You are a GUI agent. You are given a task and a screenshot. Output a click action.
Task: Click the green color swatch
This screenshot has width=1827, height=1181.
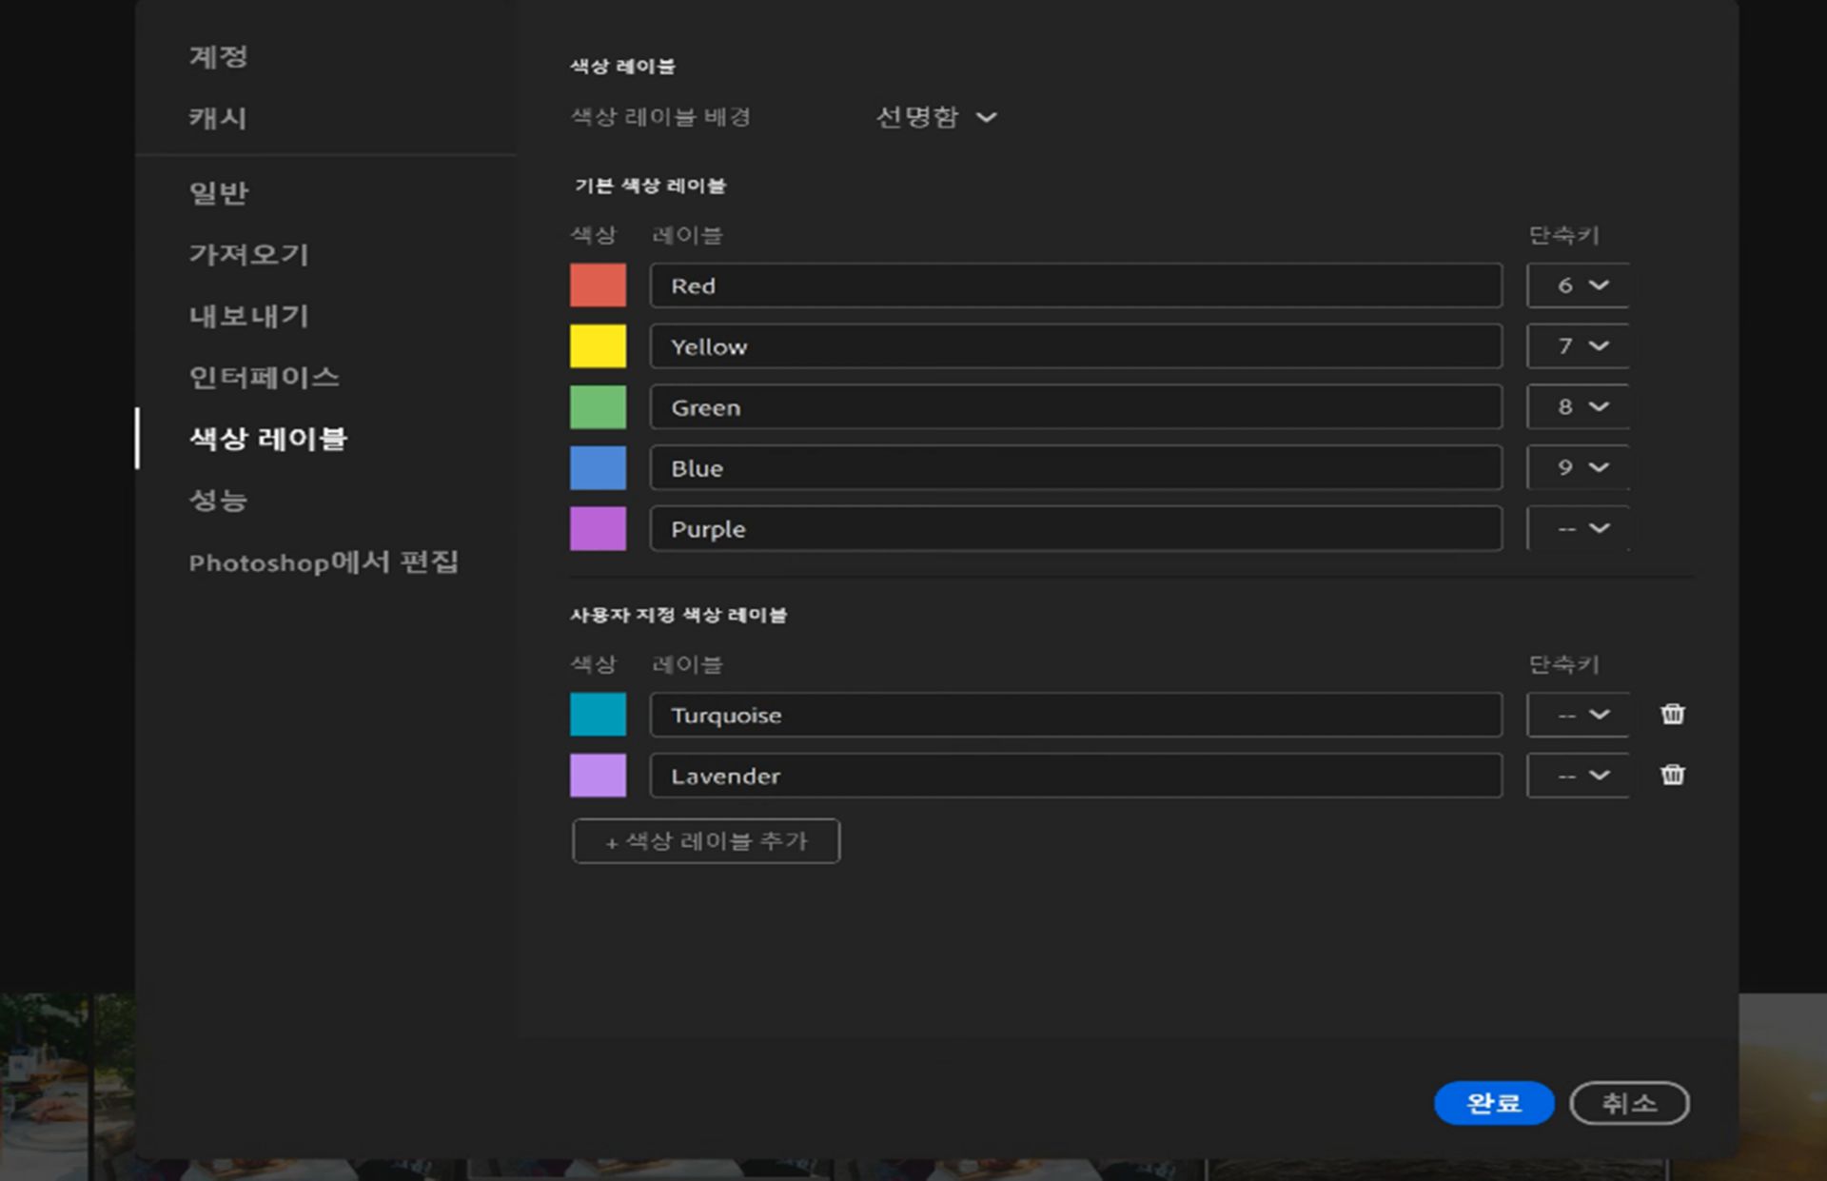[x=598, y=407]
